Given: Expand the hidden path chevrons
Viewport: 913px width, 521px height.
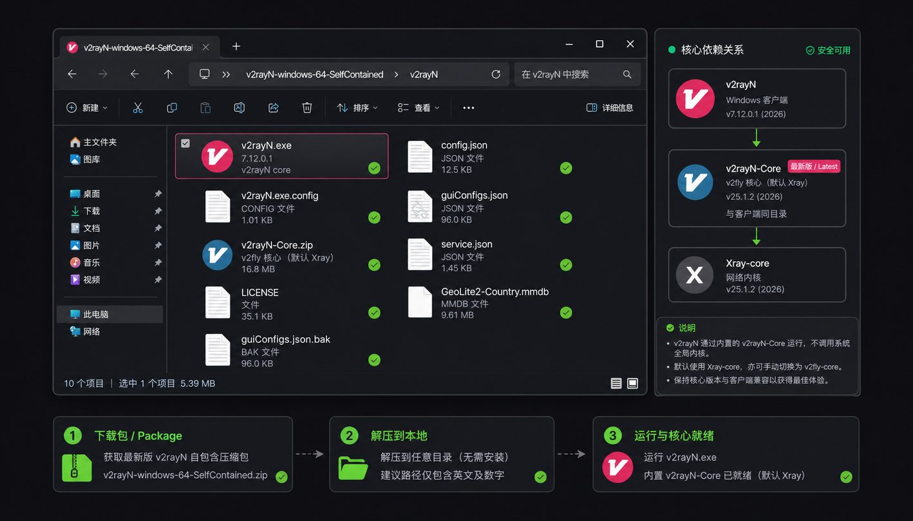Looking at the screenshot, I should click(226, 75).
